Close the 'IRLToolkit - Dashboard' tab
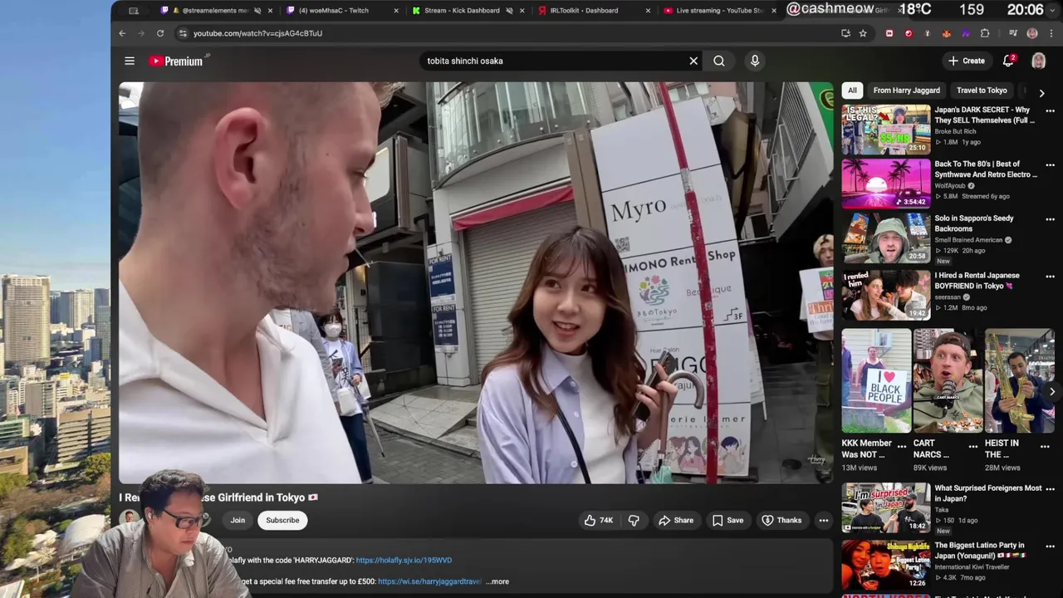 tap(648, 11)
